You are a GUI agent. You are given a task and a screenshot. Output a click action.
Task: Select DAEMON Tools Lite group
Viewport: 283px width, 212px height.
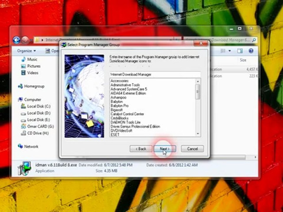tap(126, 122)
